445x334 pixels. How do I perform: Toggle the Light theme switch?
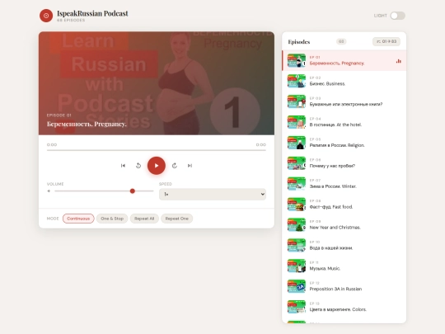[397, 16]
